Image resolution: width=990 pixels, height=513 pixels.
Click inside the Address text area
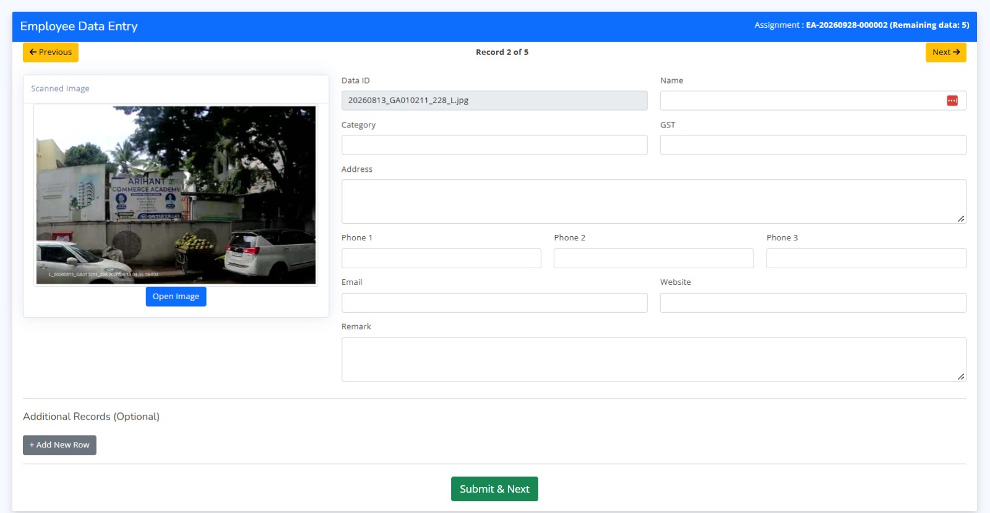tap(654, 201)
